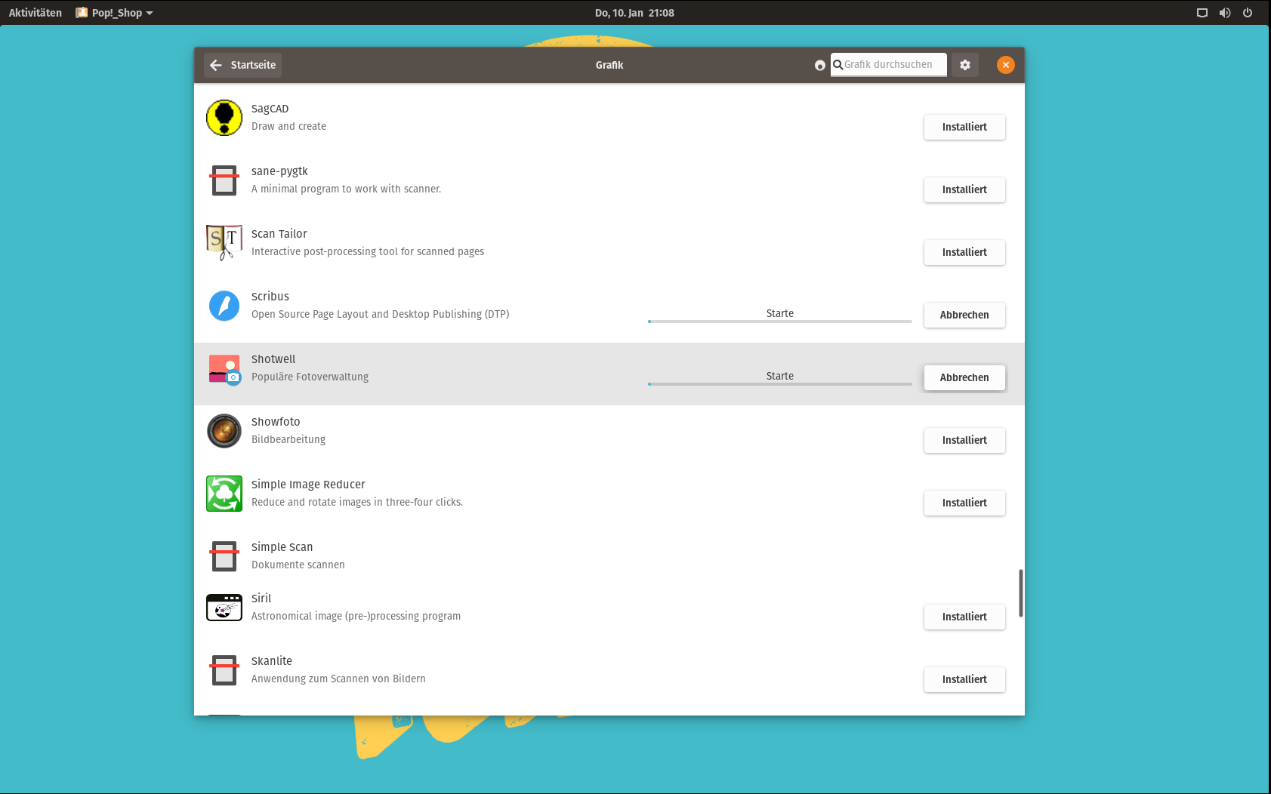1271x794 pixels.
Task: Click the SagCAD application icon
Action: (x=224, y=118)
